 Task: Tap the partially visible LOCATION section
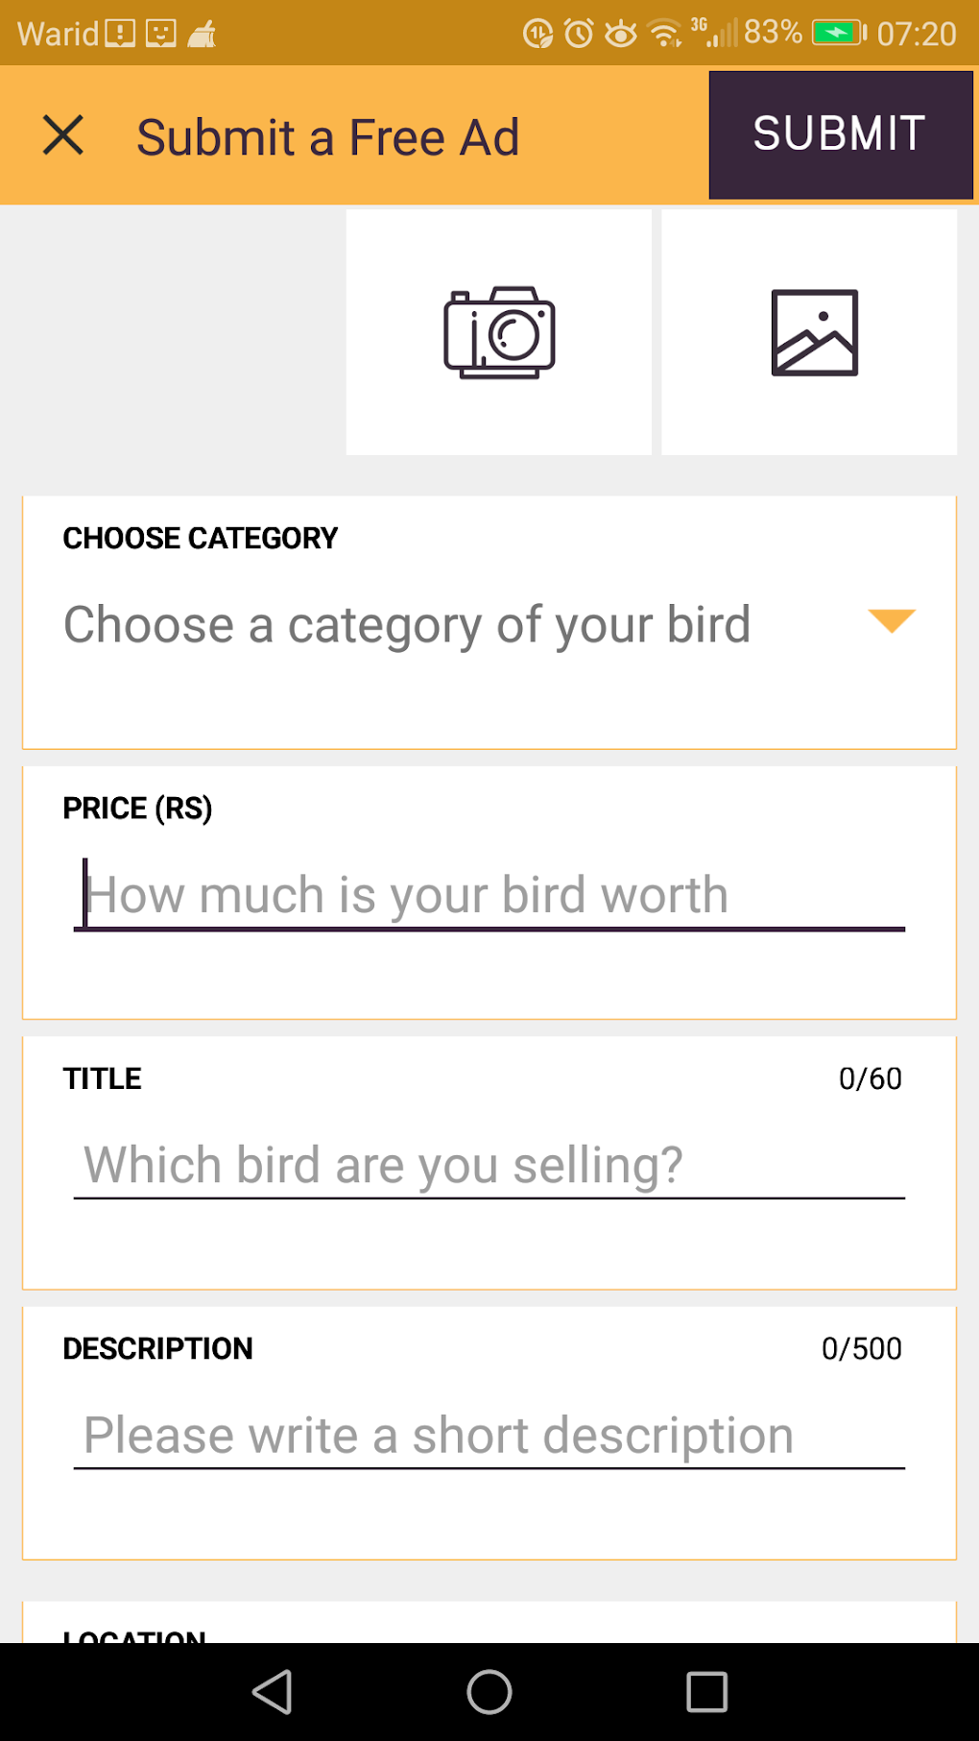pyautogui.click(x=134, y=1631)
